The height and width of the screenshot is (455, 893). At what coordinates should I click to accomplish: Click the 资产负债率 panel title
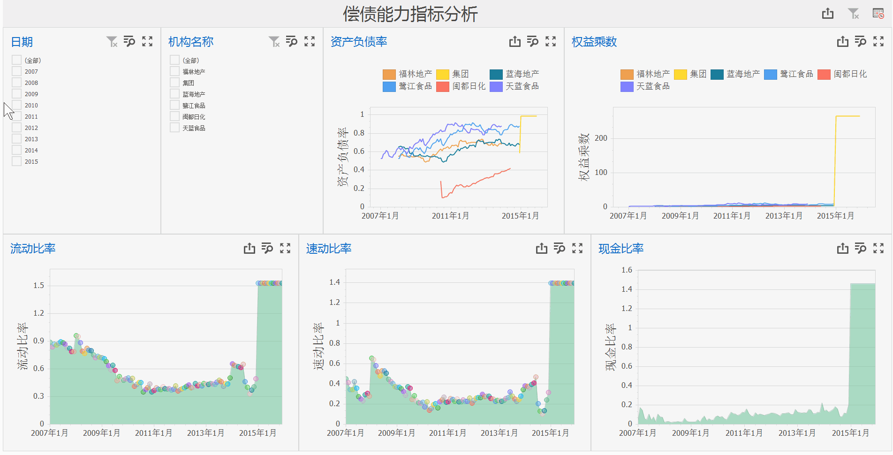359,42
